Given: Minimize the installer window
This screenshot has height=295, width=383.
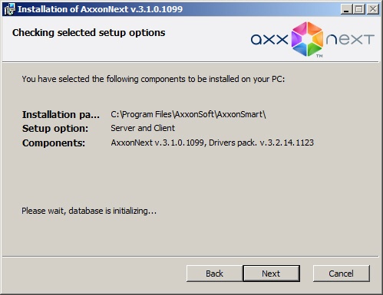Looking at the screenshot, I should click(346, 9).
